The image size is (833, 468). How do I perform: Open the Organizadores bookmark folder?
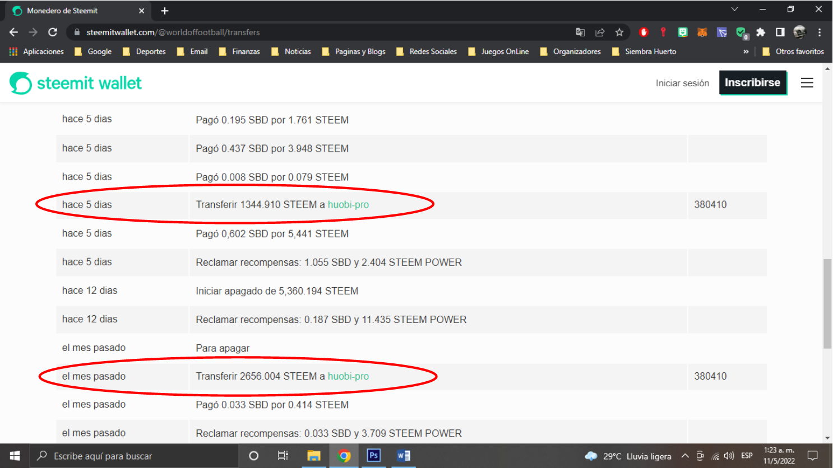pos(570,52)
